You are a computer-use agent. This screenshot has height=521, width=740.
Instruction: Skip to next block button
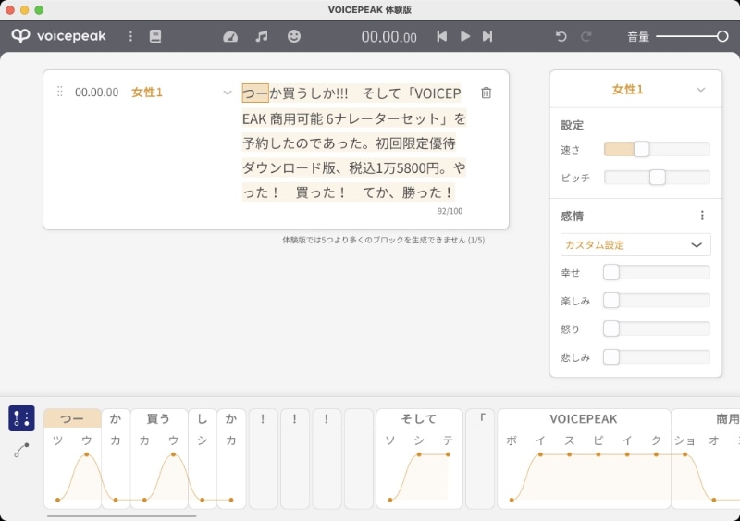[487, 36]
